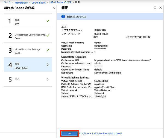Screen dimensions: 164x138
Task: Expand the 概要 step chevron arrow
Action: (48, 65)
